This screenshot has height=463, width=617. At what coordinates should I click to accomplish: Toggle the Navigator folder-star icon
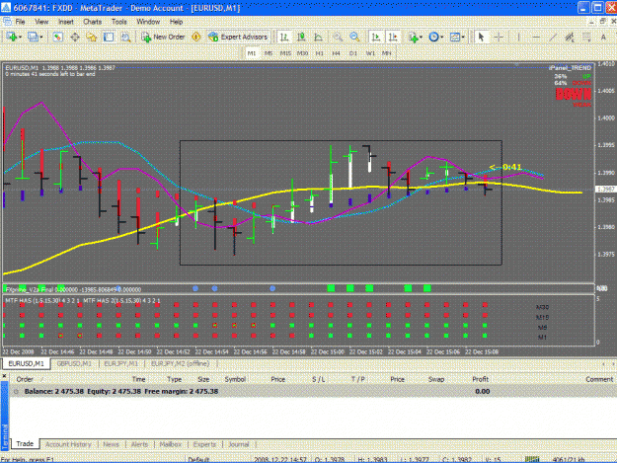92,37
